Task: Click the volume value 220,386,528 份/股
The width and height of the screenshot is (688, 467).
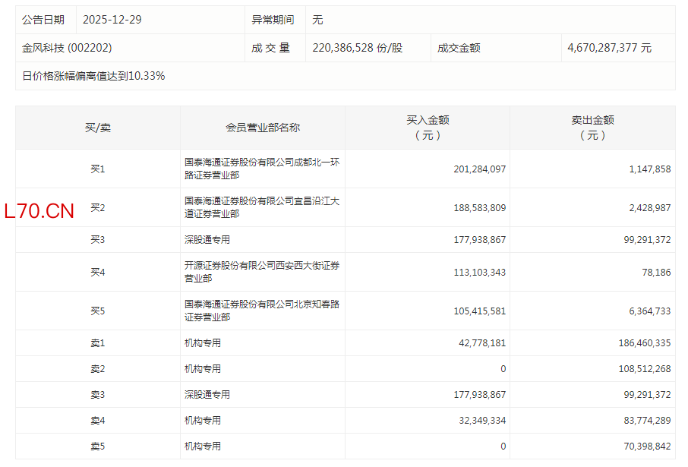Action: pyautogui.click(x=357, y=48)
